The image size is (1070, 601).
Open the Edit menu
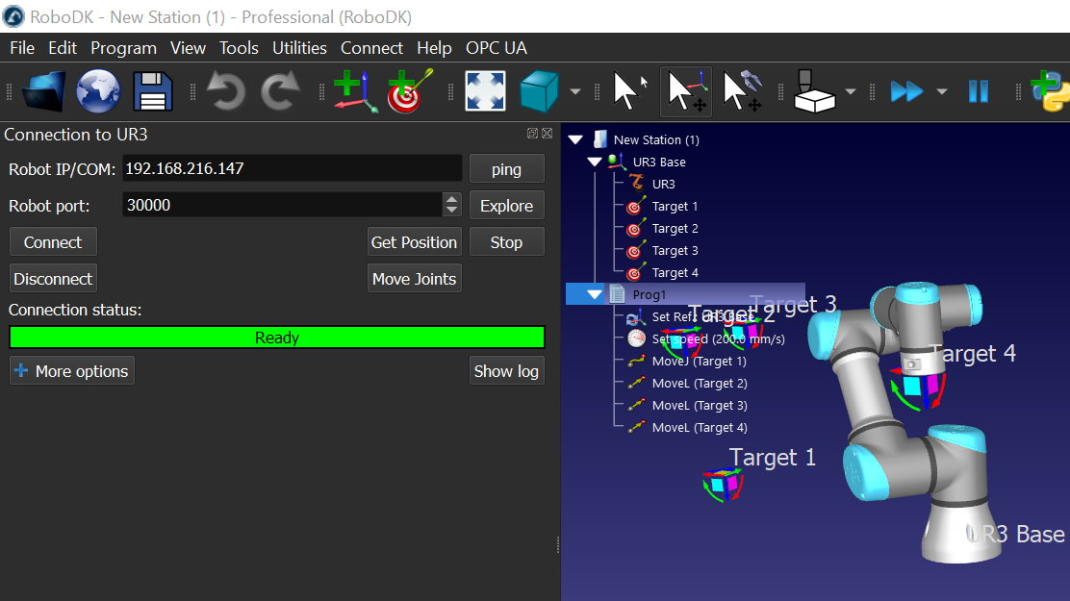pyautogui.click(x=63, y=48)
